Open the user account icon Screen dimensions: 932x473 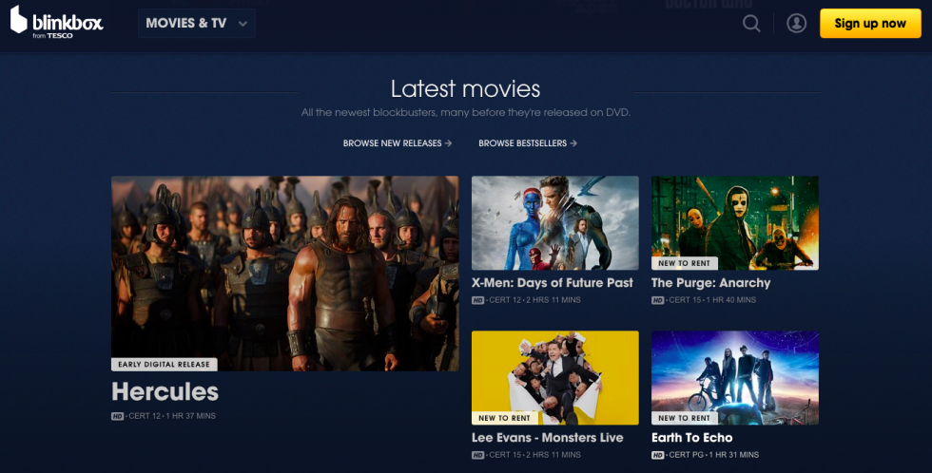tap(797, 23)
